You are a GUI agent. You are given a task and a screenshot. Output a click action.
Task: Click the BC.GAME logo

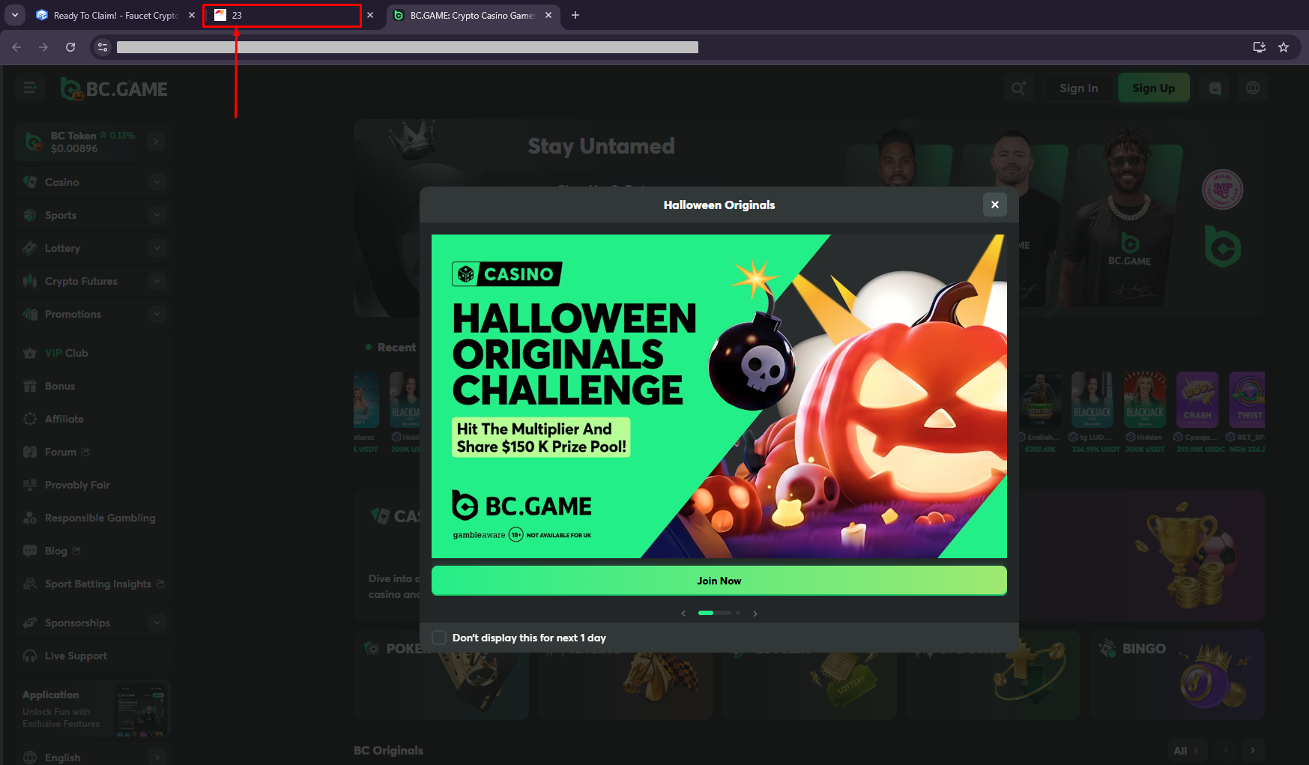(x=114, y=89)
